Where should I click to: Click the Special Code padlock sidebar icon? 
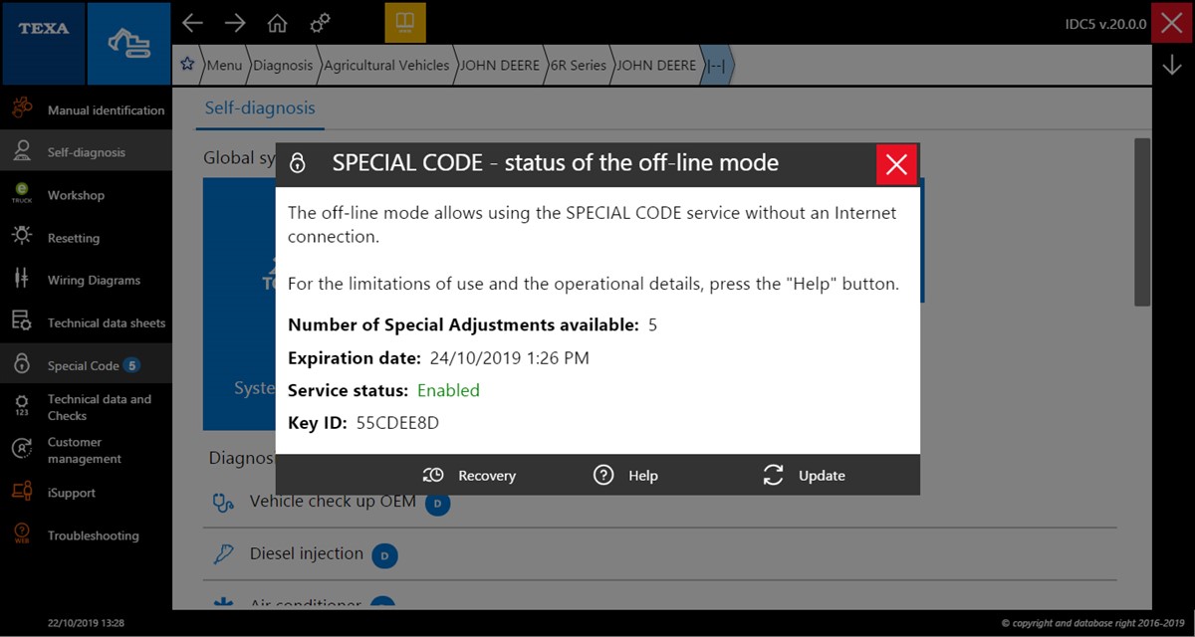point(22,364)
